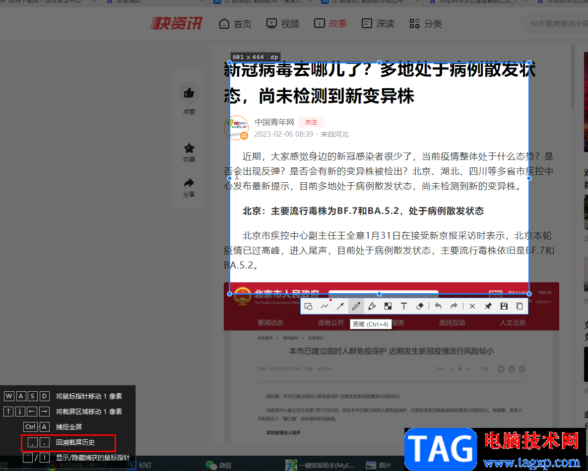Viewport: 588px width, 471px height.
Task: Click the 捕捉全屏 hint text
Action: click(68, 427)
